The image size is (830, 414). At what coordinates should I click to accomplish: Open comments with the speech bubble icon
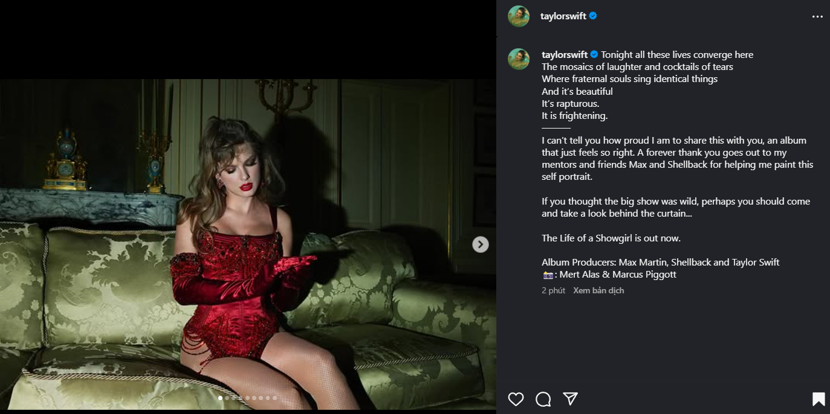pos(543,399)
